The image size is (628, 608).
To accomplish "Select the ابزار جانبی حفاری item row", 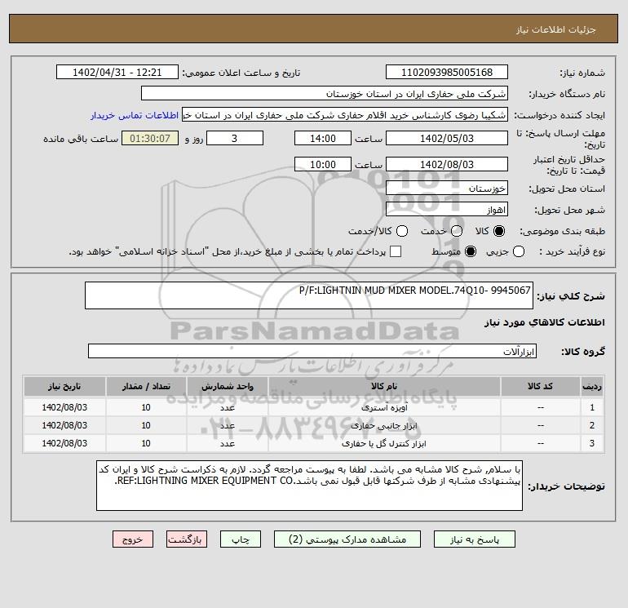I will tap(314, 425).
